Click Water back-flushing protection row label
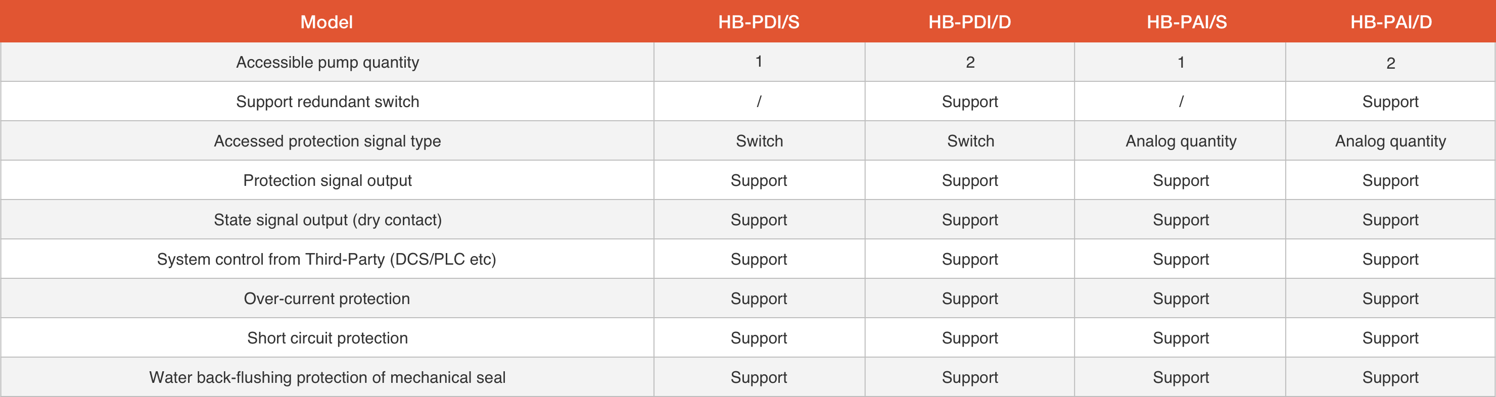 pyautogui.click(x=327, y=377)
